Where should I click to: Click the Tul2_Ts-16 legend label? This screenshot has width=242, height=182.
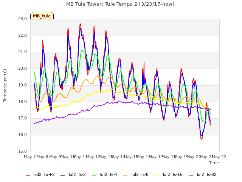point(172,174)
